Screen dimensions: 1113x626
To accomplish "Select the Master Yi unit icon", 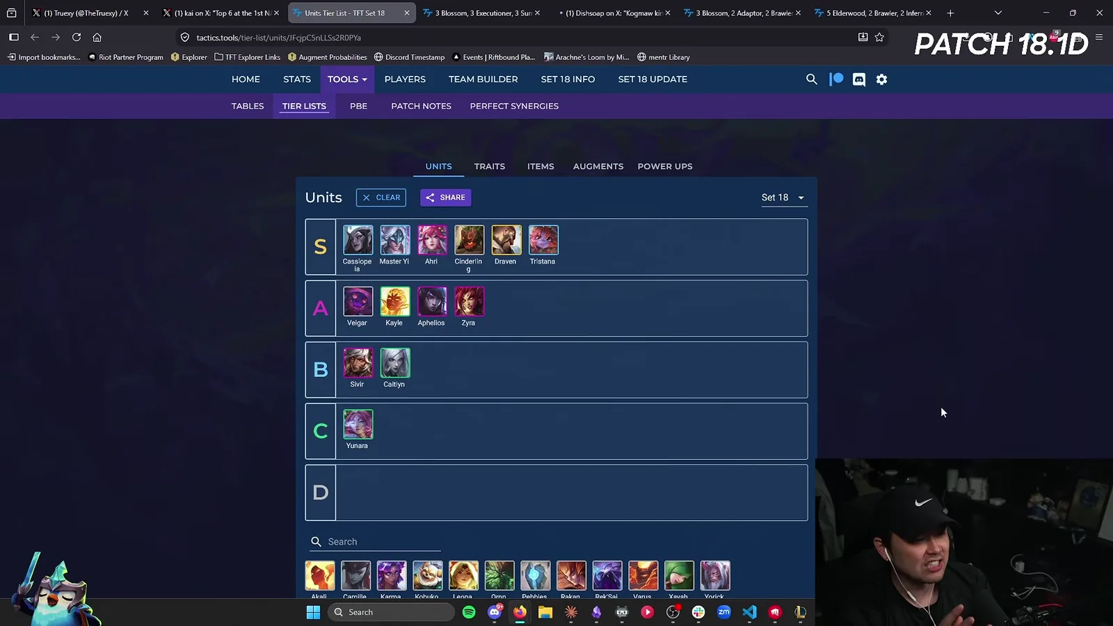I will tap(395, 240).
